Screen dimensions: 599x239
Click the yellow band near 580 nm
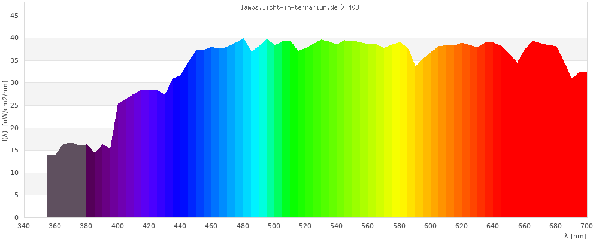(x=399, y=137)
